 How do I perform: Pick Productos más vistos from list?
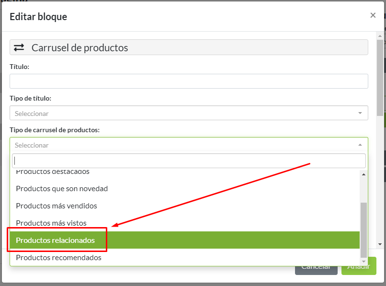[51, 223]
